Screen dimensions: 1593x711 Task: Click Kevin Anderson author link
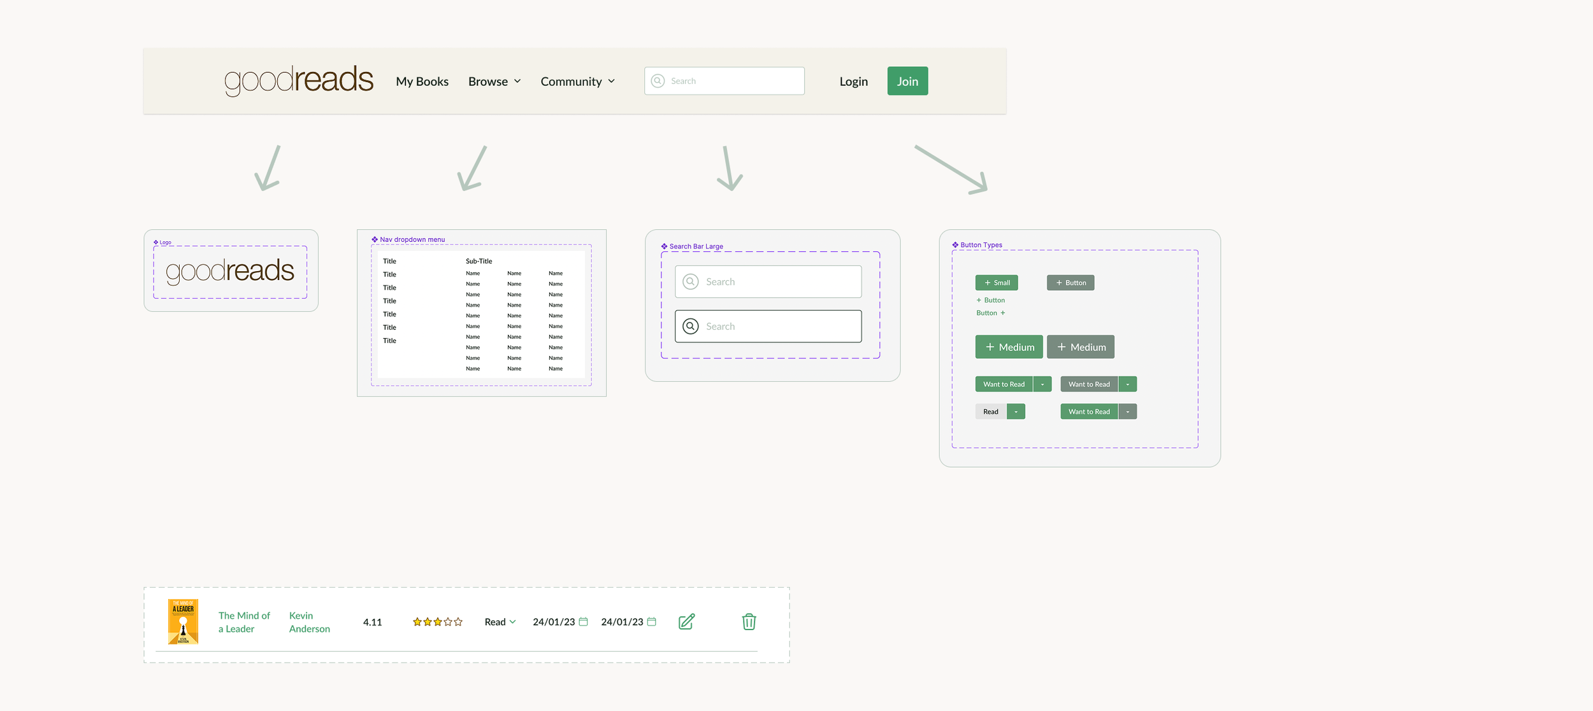click(x=309, y=622)
